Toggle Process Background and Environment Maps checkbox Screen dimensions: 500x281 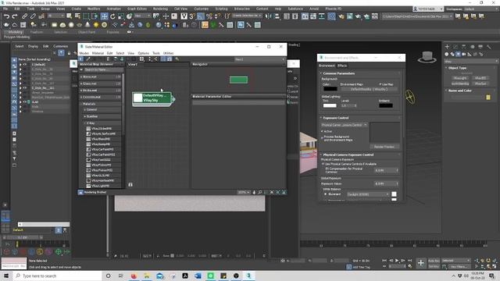click(x=322, y=137)
